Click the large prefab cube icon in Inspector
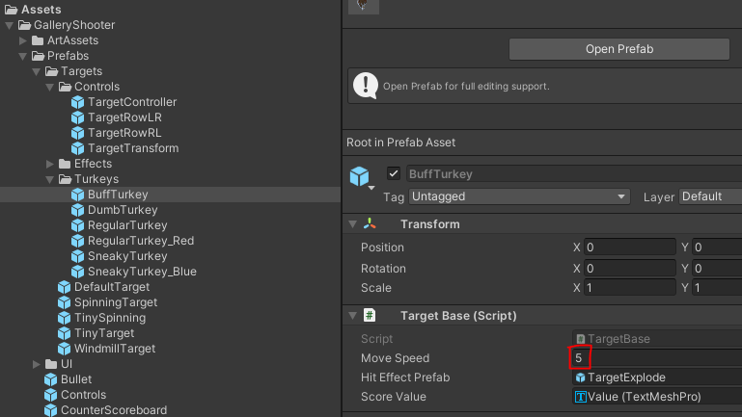 360,177
